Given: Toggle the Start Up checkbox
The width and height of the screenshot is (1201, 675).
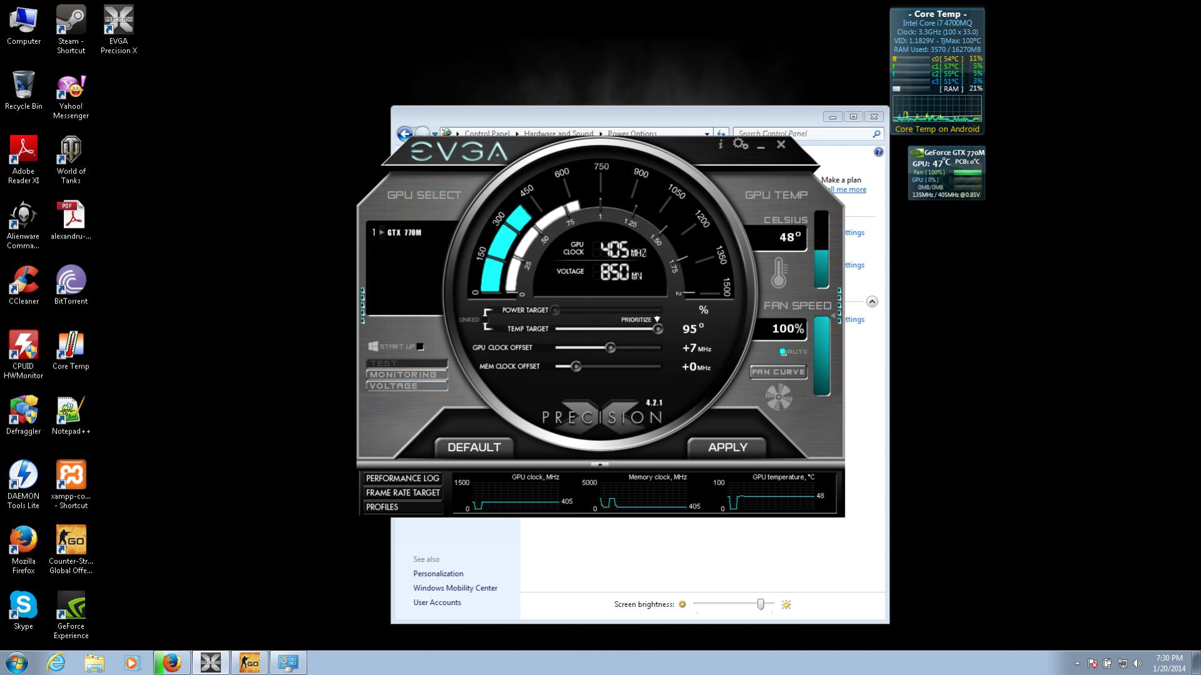Looking at the screenshot, I should click(421, 347).
